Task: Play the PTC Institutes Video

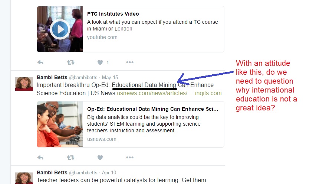Action: 60,29
